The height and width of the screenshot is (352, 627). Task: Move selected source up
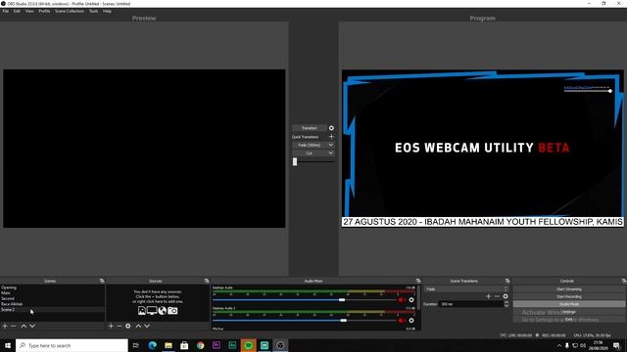[x=138, y=326]
